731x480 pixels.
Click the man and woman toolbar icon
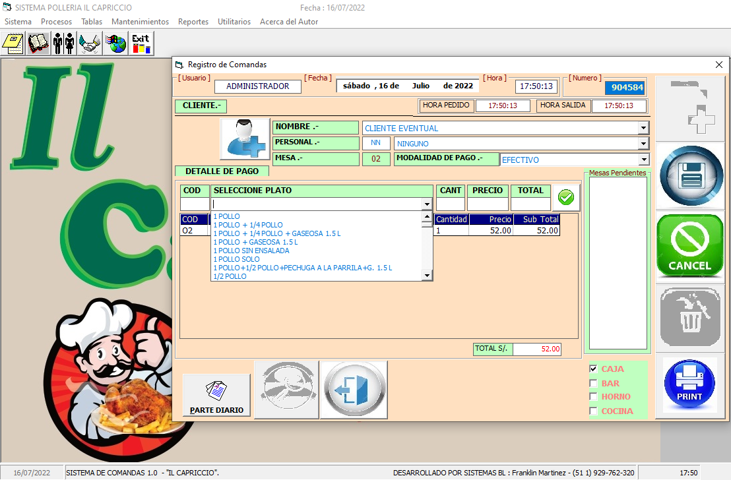click(x=64, y=44)
